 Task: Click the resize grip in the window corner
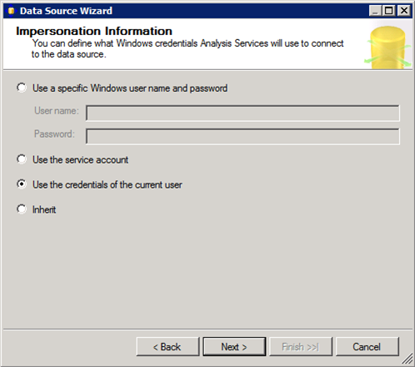point(407,359)
